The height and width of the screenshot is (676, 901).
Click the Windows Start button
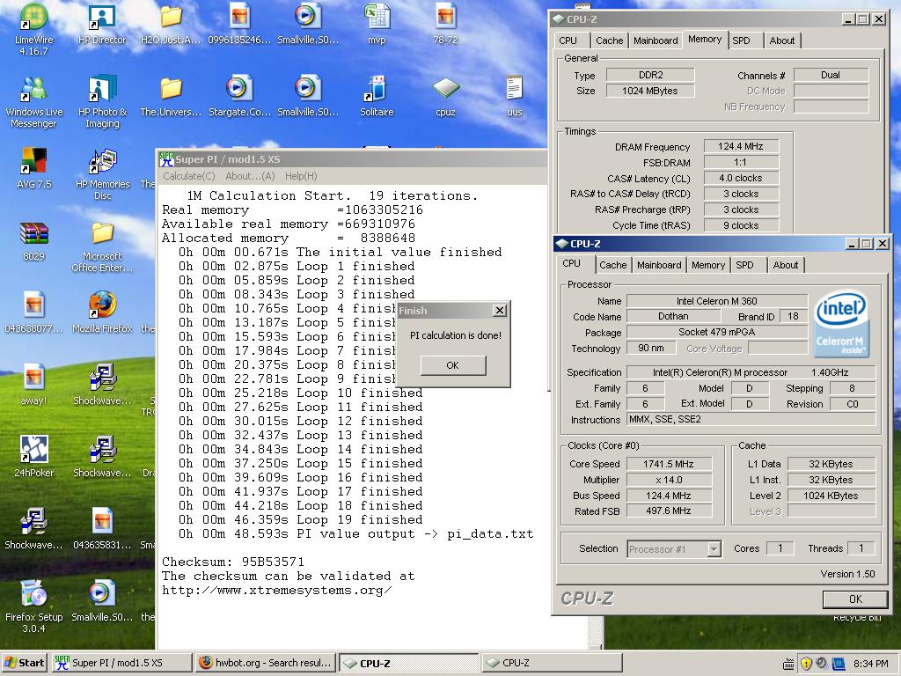(25, 663)
